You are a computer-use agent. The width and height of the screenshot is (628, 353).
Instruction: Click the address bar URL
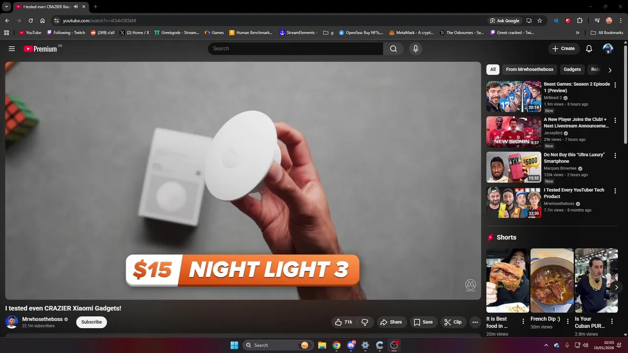[100, 21]
